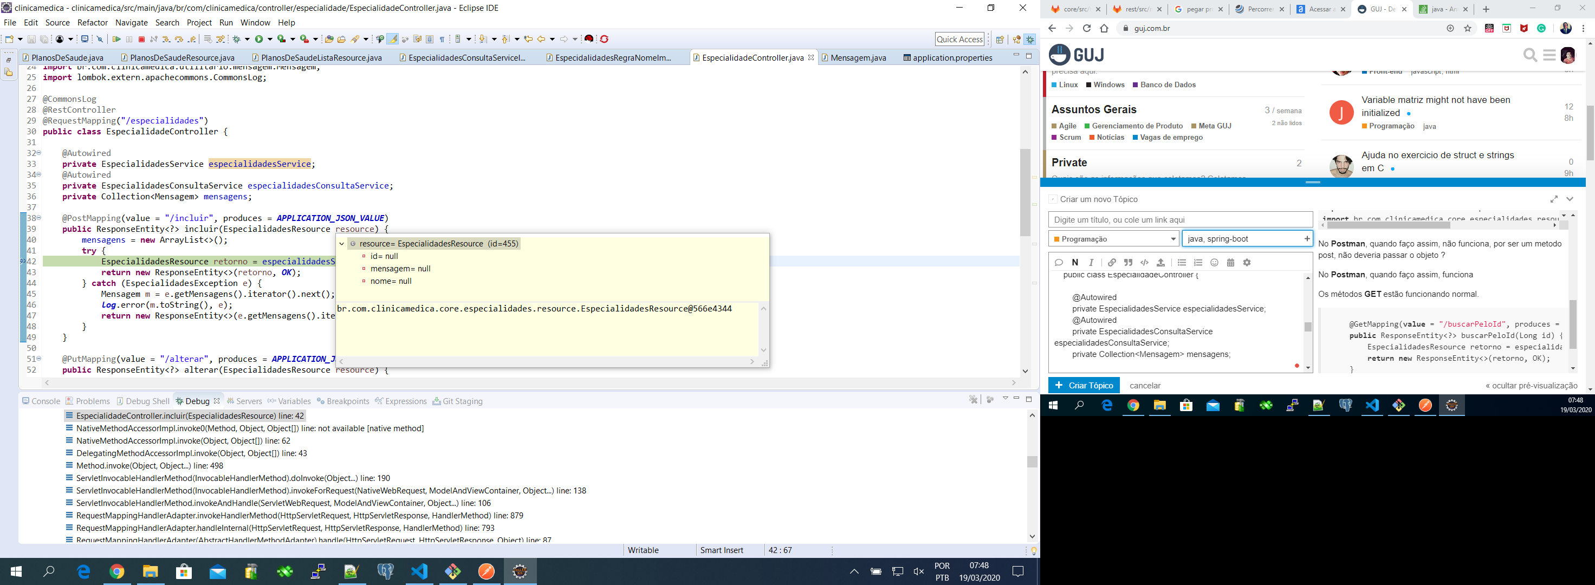Click the search magnifier on GUJ header
Screen dimensions: 1595x585
point(1531,55)
